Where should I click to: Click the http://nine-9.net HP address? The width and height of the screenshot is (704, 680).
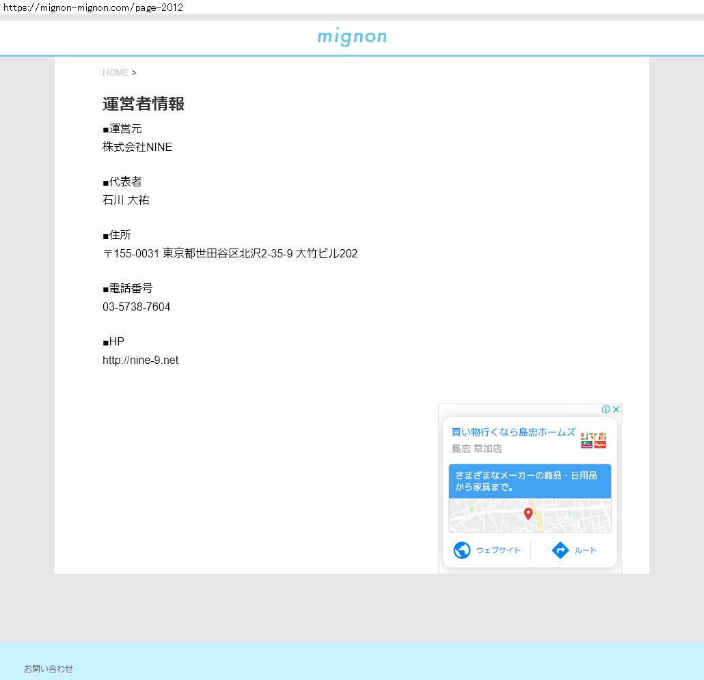[x=140, y=360]
